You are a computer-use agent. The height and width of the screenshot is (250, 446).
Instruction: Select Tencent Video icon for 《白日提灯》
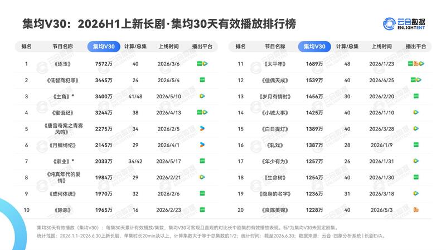click(x=416, y=128)
